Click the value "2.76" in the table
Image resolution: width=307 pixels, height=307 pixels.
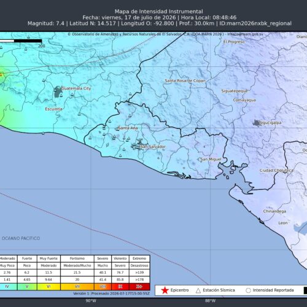coord(7,273)
